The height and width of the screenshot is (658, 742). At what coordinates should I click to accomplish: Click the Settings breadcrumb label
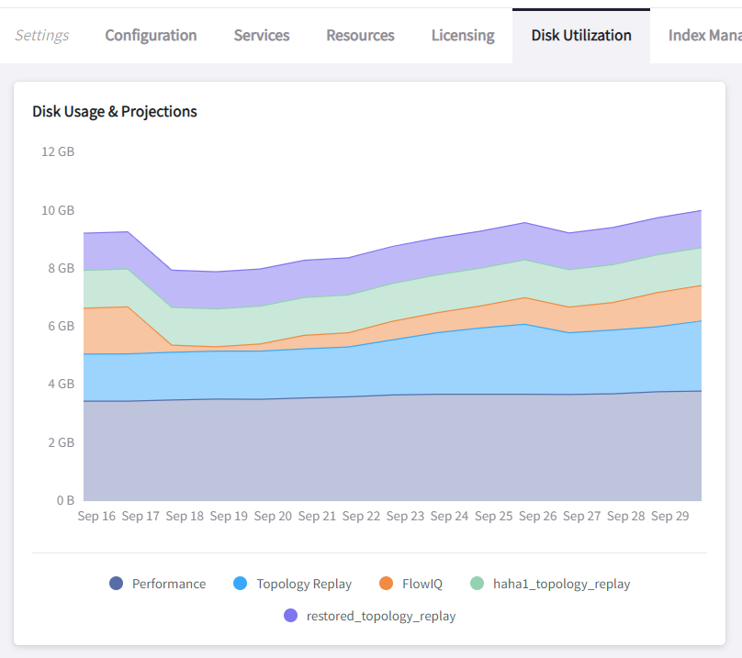pos(42,36)
